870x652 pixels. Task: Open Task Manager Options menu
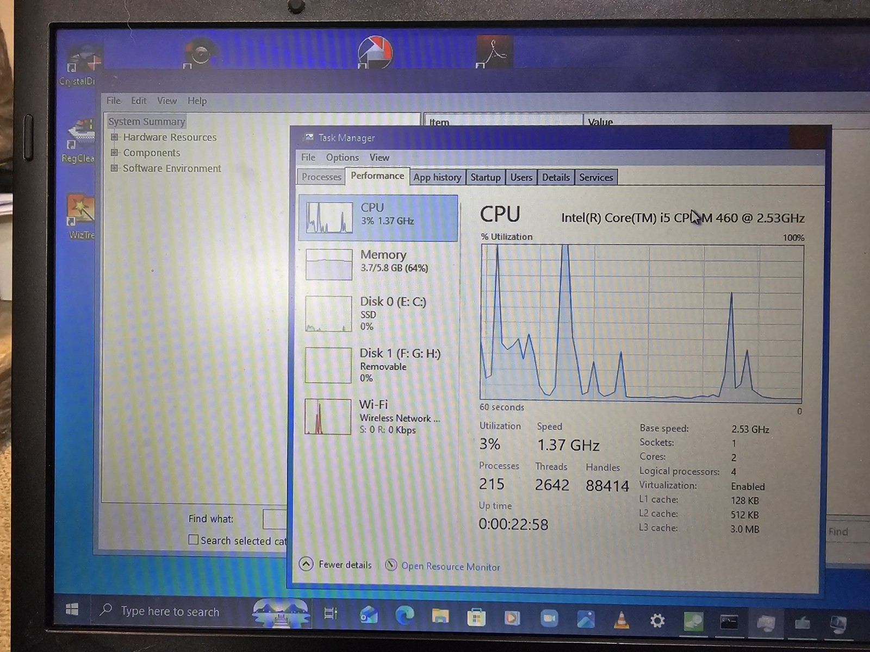(342, 157)
